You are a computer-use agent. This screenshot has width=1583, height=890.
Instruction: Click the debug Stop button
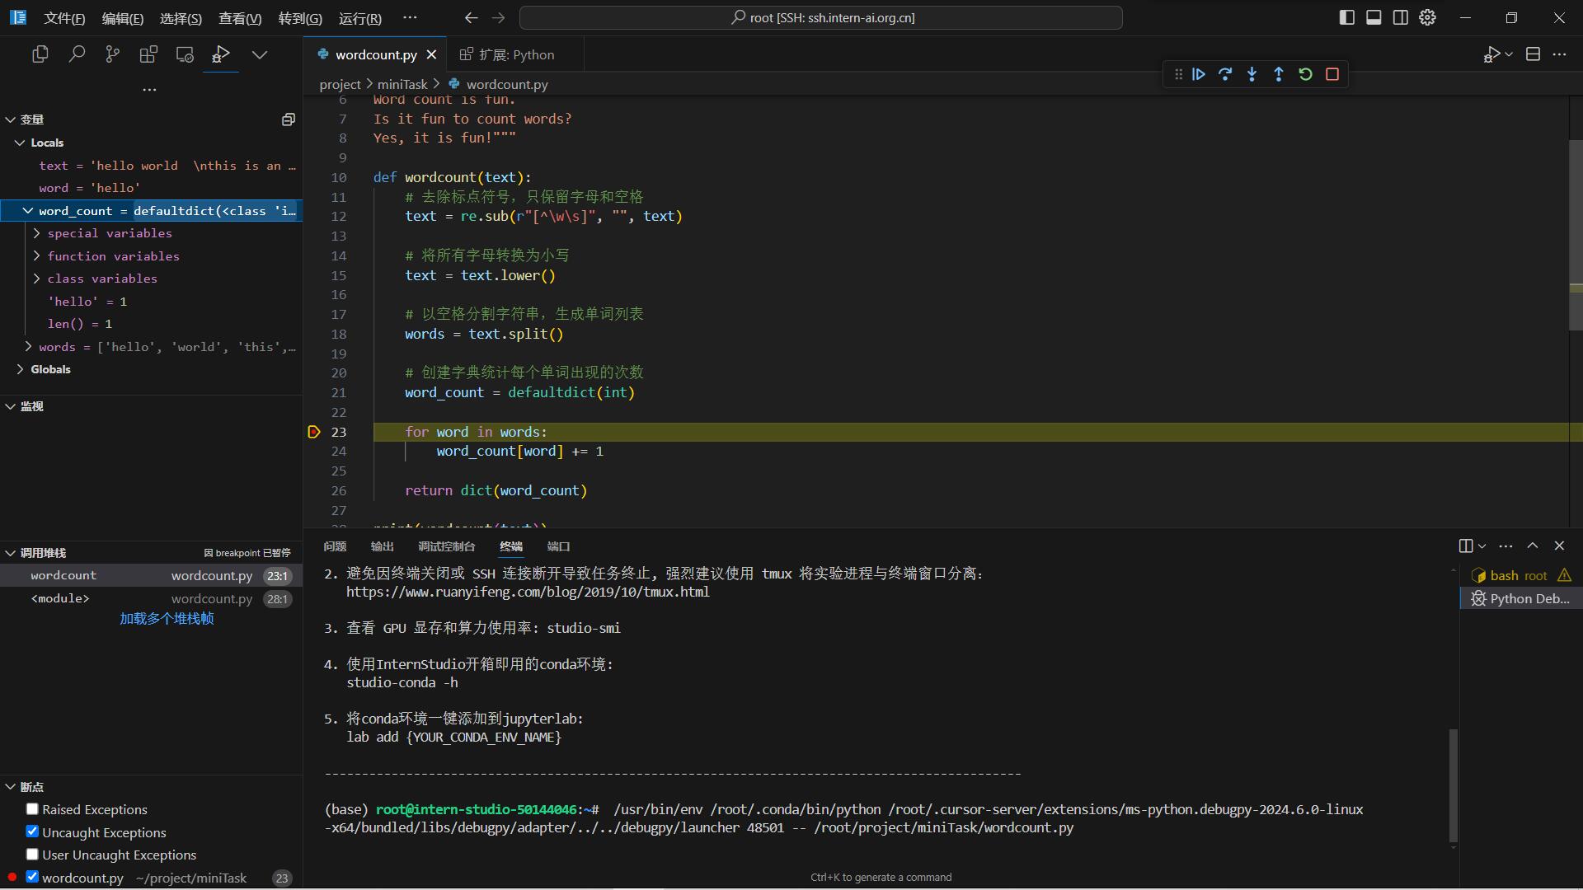[x=1332, y=74]
